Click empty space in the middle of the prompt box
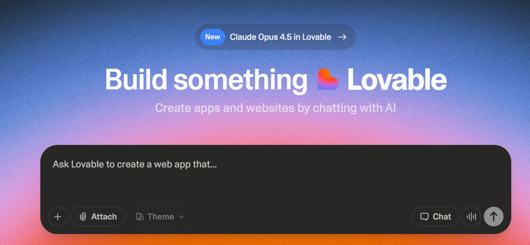The image size is (530, 245). [x=275, y=188]
